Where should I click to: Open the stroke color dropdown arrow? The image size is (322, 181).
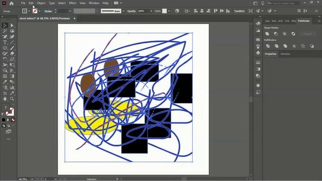[x=39, y=11]
